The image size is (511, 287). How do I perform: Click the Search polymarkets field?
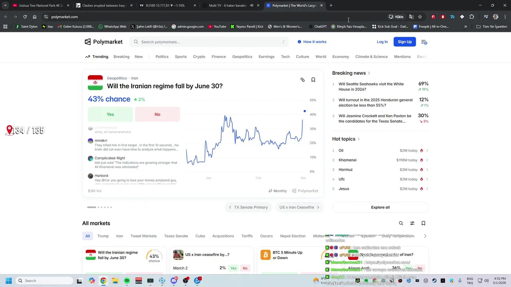click(x=209, y=42)
